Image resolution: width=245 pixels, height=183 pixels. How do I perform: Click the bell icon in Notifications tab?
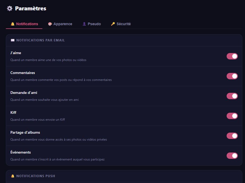coord(13,24)
